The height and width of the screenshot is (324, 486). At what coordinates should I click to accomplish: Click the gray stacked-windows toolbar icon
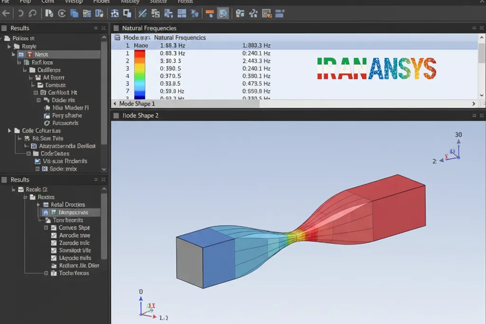coord(155,13)
